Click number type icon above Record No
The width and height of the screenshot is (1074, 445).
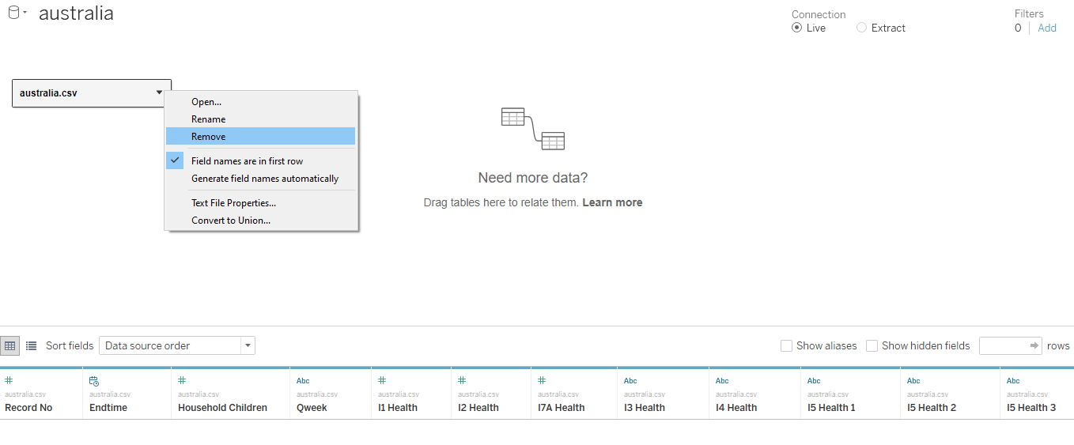[9, 381]
